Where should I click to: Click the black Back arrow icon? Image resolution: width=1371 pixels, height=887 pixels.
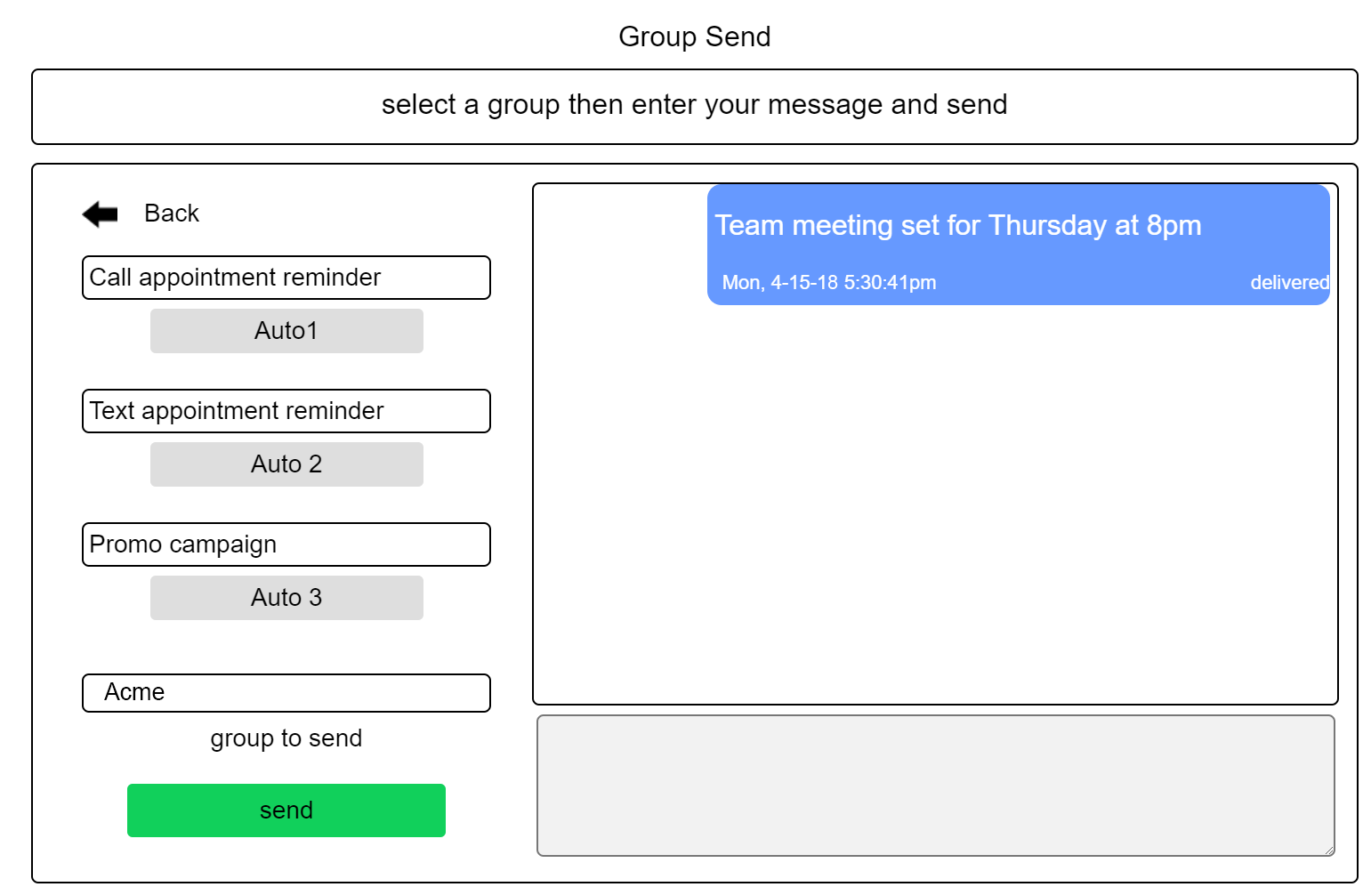click(100, 214)
